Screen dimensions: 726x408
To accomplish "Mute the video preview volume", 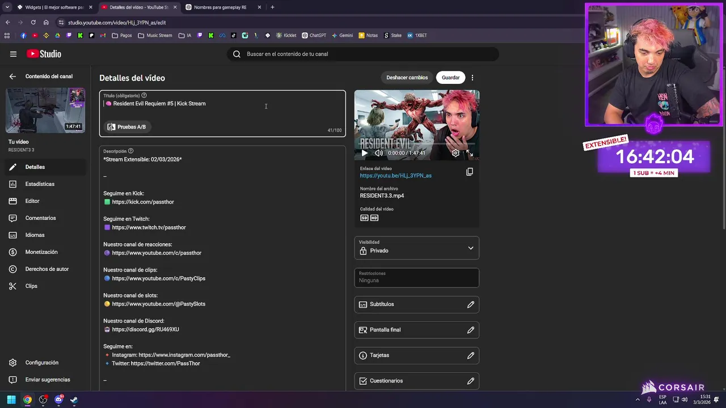I will [378, 153].
